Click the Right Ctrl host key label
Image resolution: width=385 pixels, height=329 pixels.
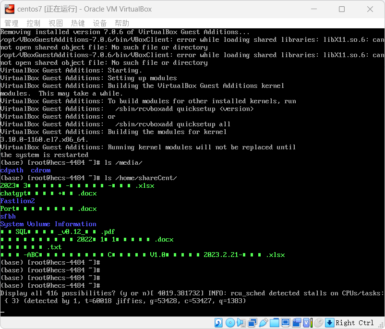click(354, 323)
